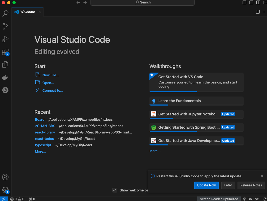Open Get Started with Java Development walkthrough

(x=196, y=141)
